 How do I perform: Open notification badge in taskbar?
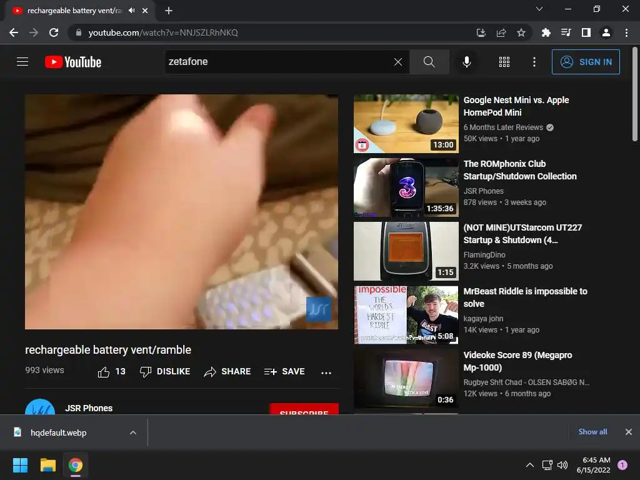tap(622, 465)
